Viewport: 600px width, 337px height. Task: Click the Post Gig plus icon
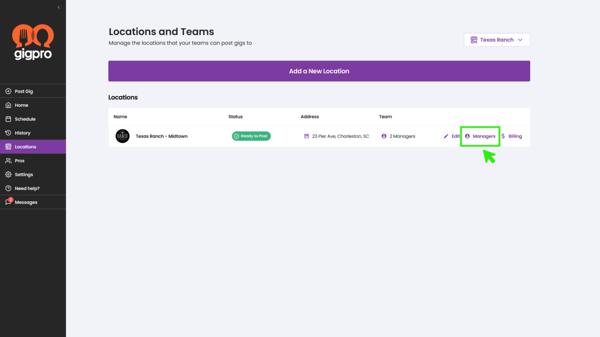click(8, 91)
